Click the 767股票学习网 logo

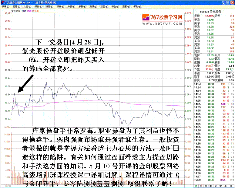(x=163, y=18)
